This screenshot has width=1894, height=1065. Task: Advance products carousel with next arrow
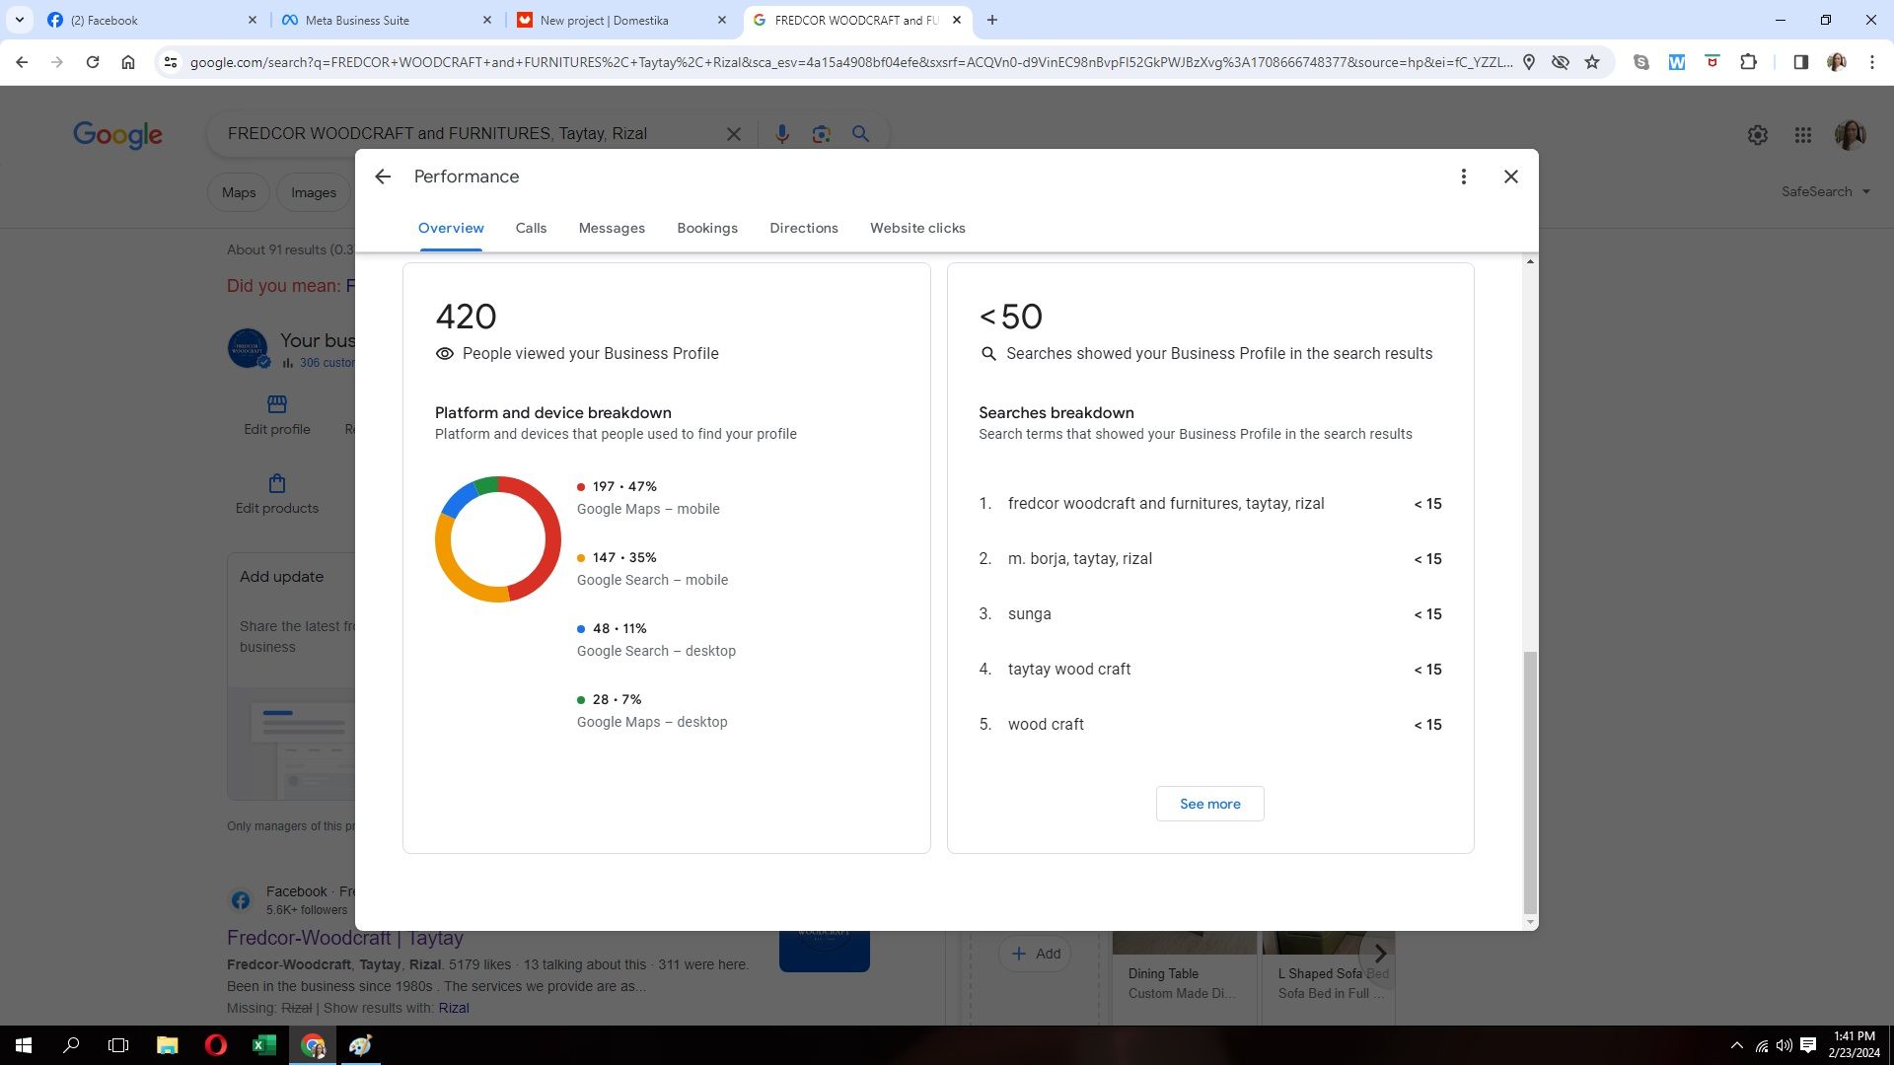[1380, 954]
